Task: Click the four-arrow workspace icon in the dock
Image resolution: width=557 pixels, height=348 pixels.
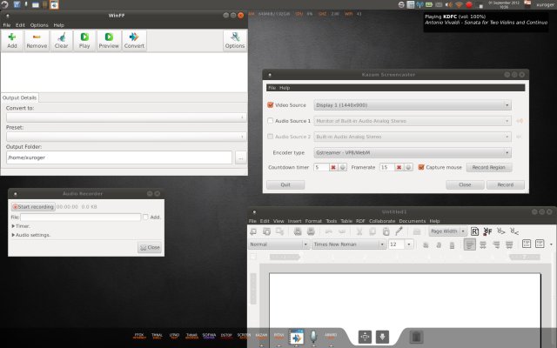Action: click(365, 337)
